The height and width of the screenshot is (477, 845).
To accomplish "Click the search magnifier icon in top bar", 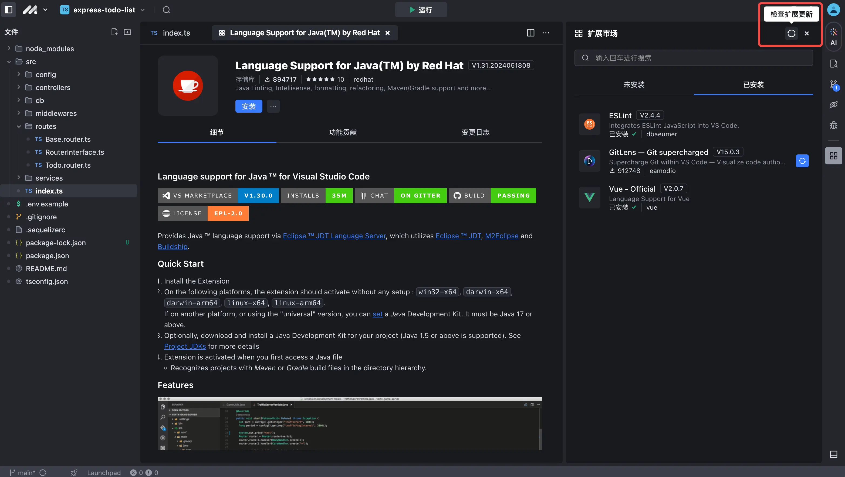I will 166,10.
